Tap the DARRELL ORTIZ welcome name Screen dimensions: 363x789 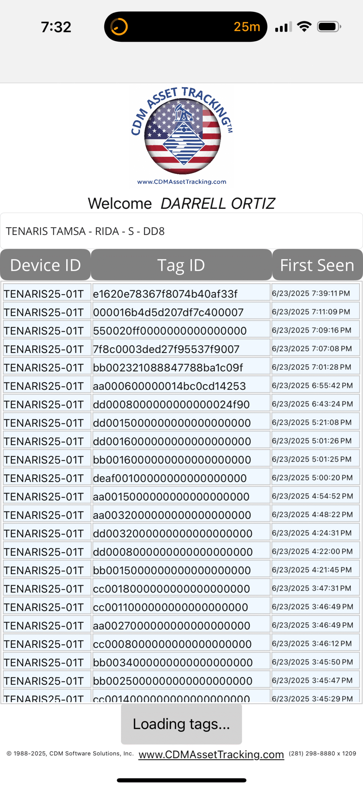click(x=218, y=203)
